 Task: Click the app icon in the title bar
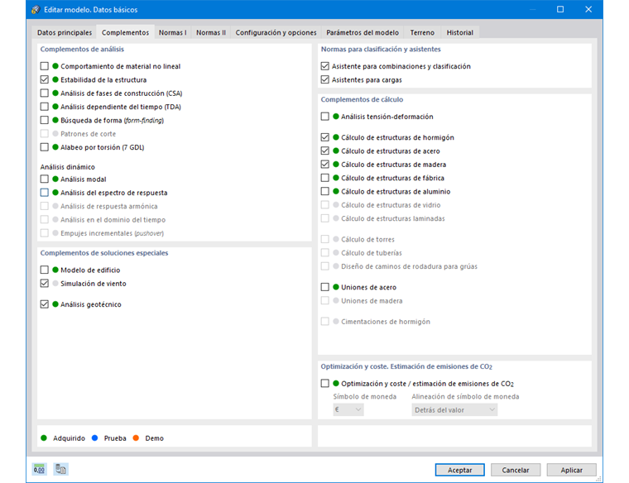click(36, 10)
